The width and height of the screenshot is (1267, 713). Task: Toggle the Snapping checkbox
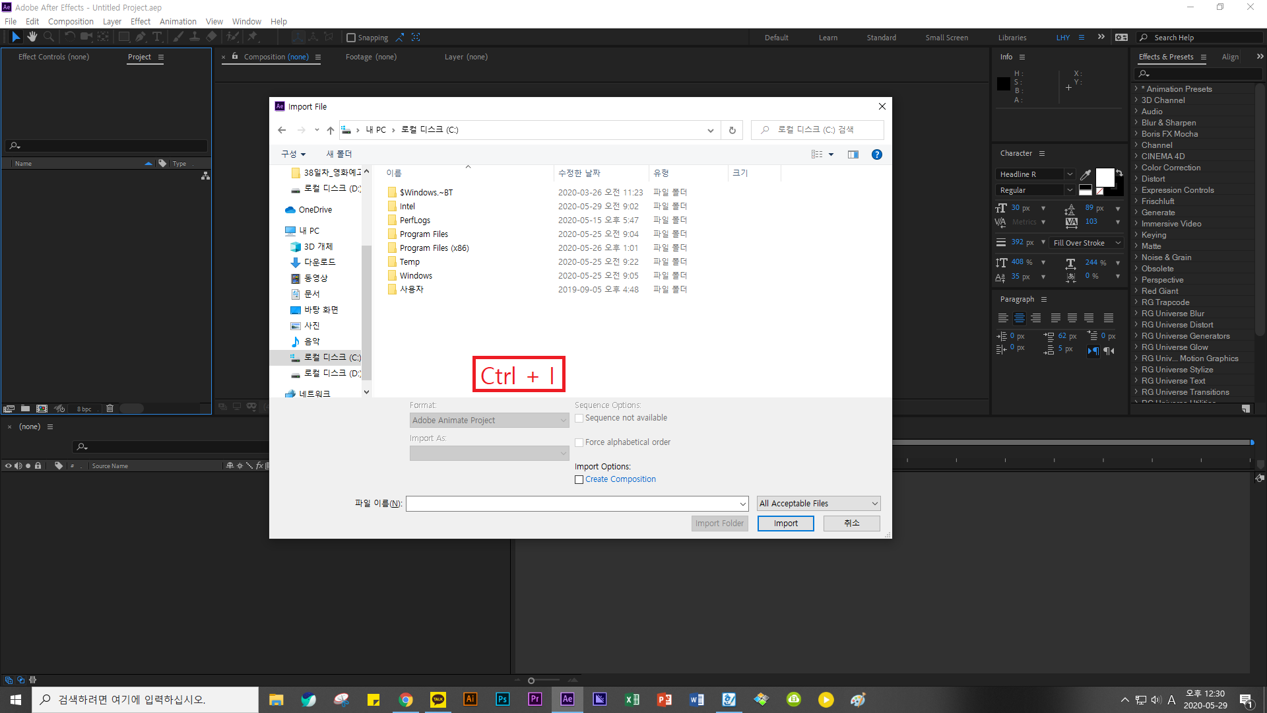pos(351,38)
